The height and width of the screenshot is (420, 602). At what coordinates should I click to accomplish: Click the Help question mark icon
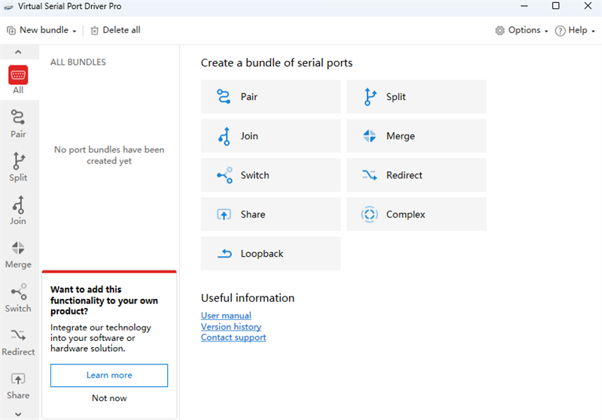pos(560,31)
